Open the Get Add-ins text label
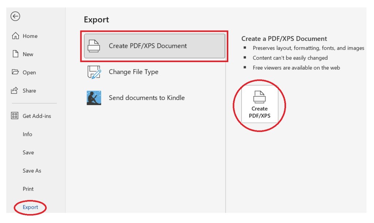This screenshot has height=223, width=374. (37, 116)
